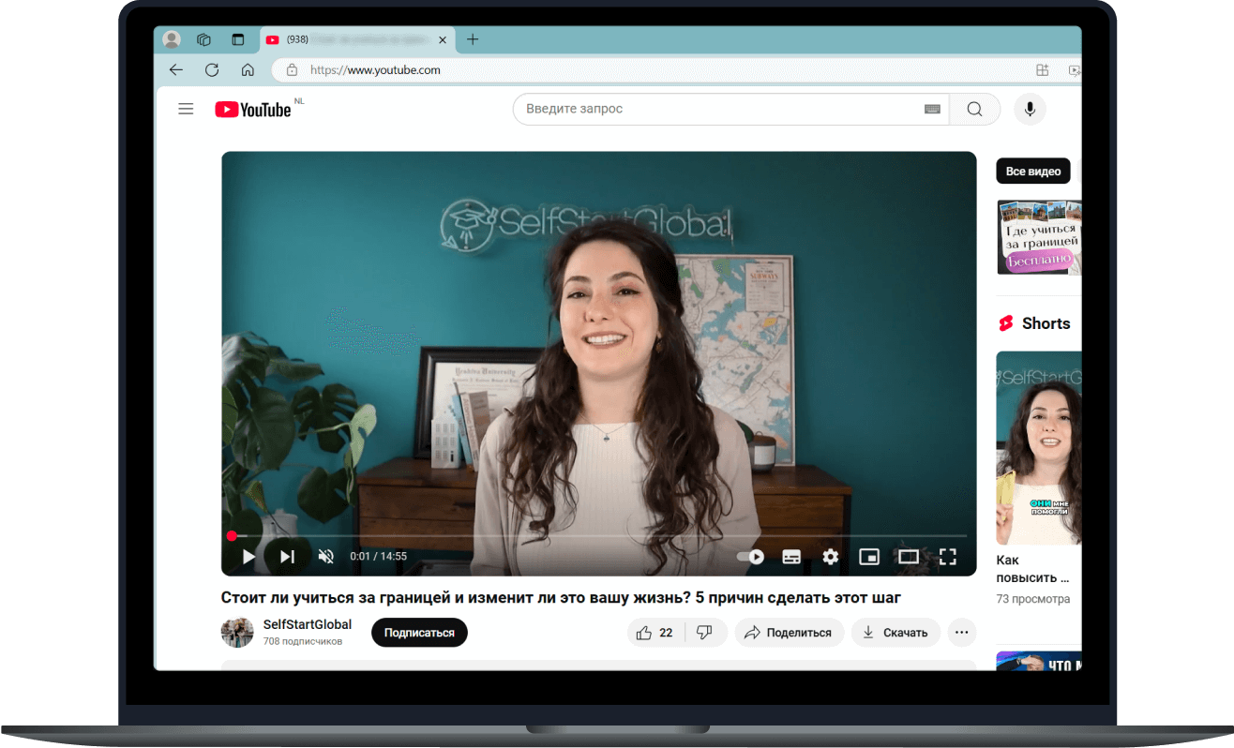The width and height of the screenshot is (1234, 748).
Task: Open the on-screen keyboard in the search box
Action: point(931,110)
